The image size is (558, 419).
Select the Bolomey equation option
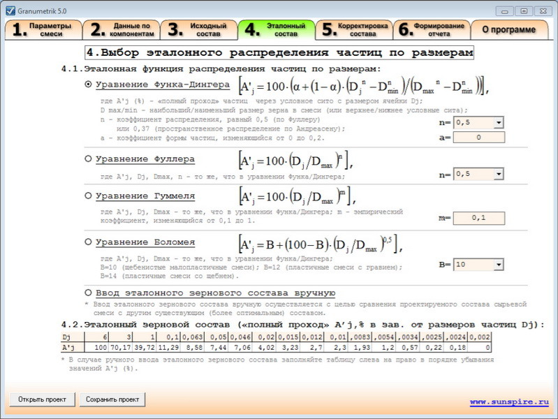pos(88,242)
